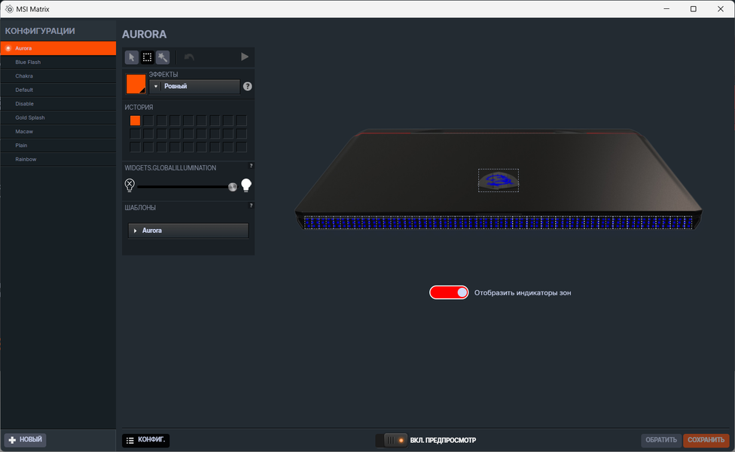Viewport: 735px width, 452px height.
Task: Toggle Отобразить индикаторы зон switch
Action: (449, 292)
